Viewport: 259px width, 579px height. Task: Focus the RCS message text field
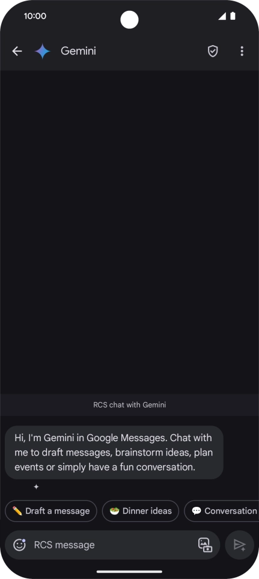(x=112, y=545)
